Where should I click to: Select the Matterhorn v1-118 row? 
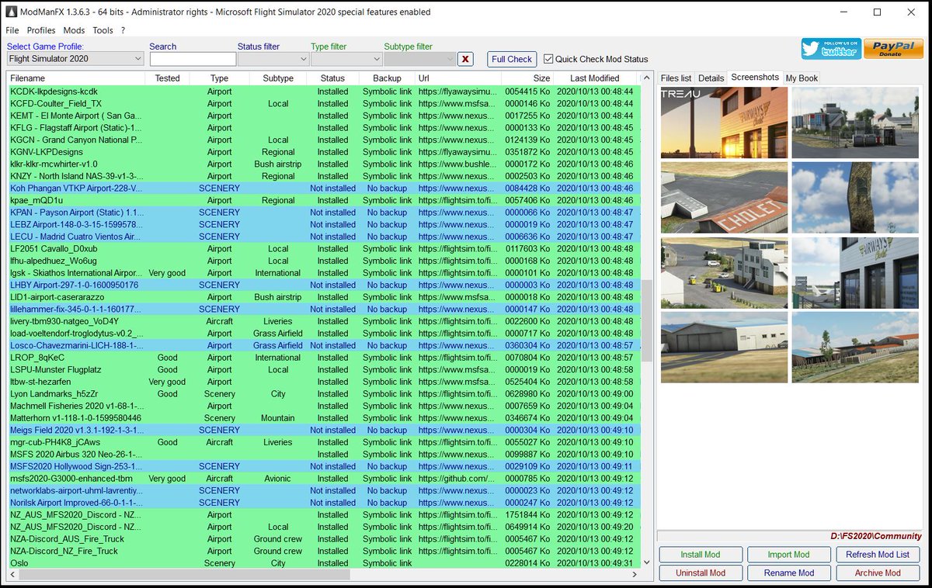[323, 418]
